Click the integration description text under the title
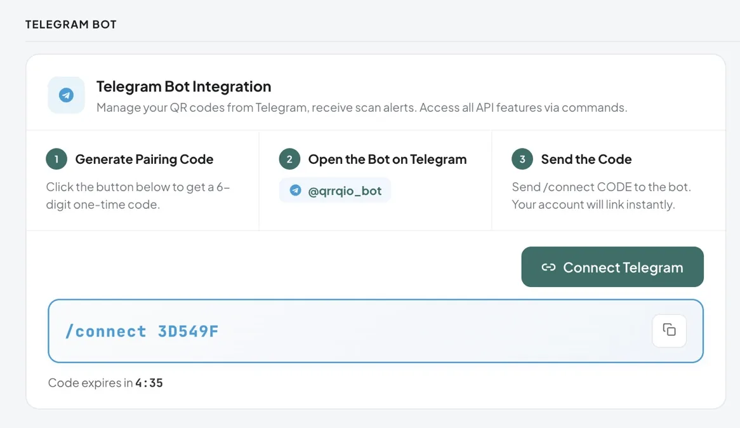 [x=361, y=107]
